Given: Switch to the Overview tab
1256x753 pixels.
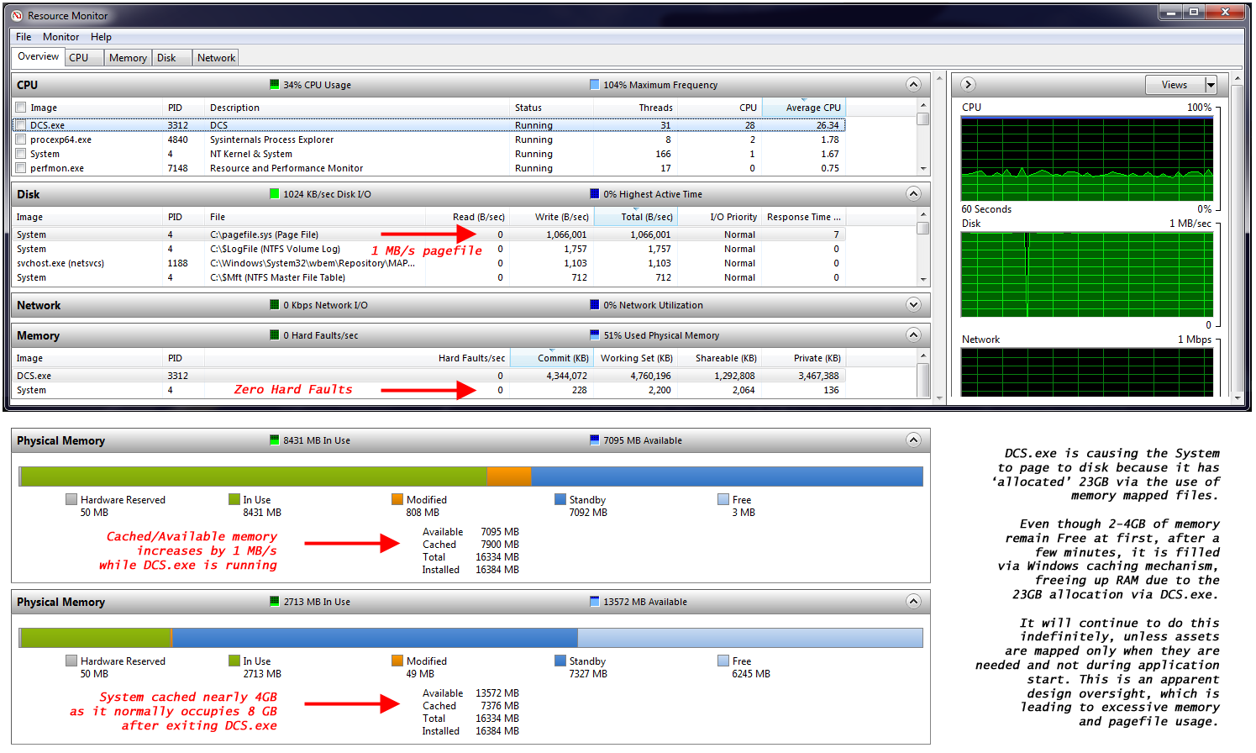Looking at the screenshot, I should point(39,56).
